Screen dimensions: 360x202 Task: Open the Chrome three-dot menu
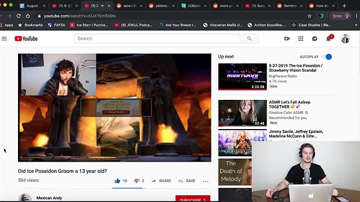[x=356, y=16]
